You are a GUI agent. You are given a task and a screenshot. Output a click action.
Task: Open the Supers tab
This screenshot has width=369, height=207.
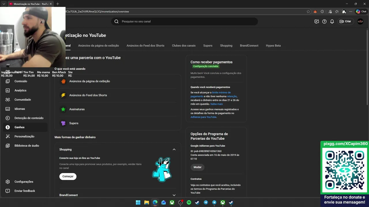pyautogui.click(x=208, y=46)
